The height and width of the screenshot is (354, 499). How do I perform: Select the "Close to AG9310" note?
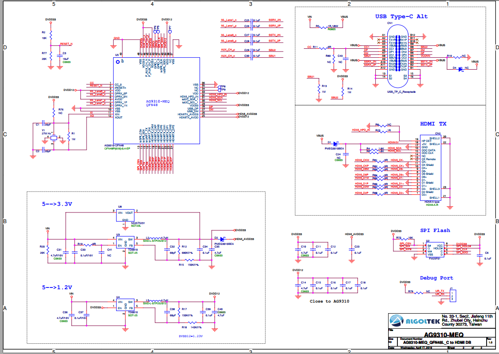(330, 301)
